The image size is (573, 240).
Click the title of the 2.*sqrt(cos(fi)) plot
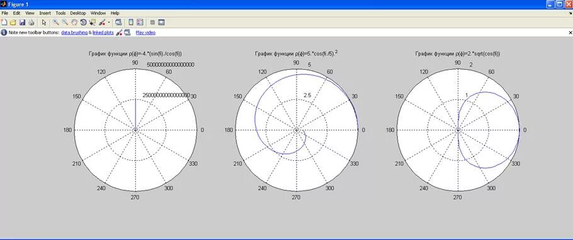tap(458, 53)
